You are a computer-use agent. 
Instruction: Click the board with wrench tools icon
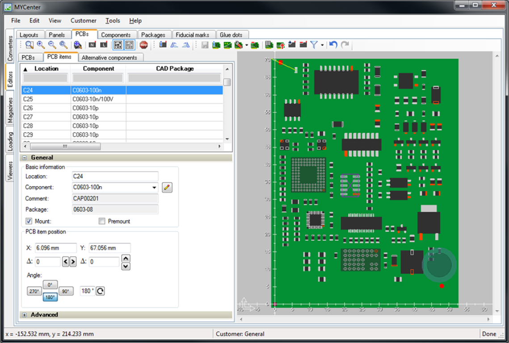tap(239, 45)
